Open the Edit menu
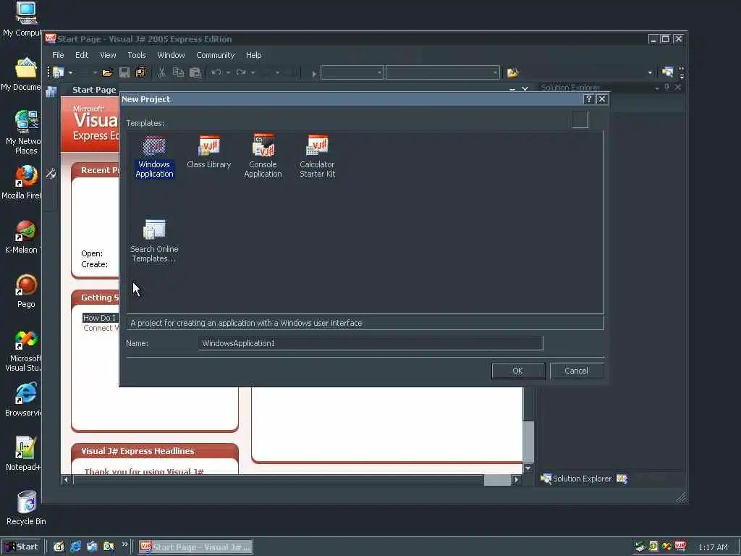 point(82,55)
